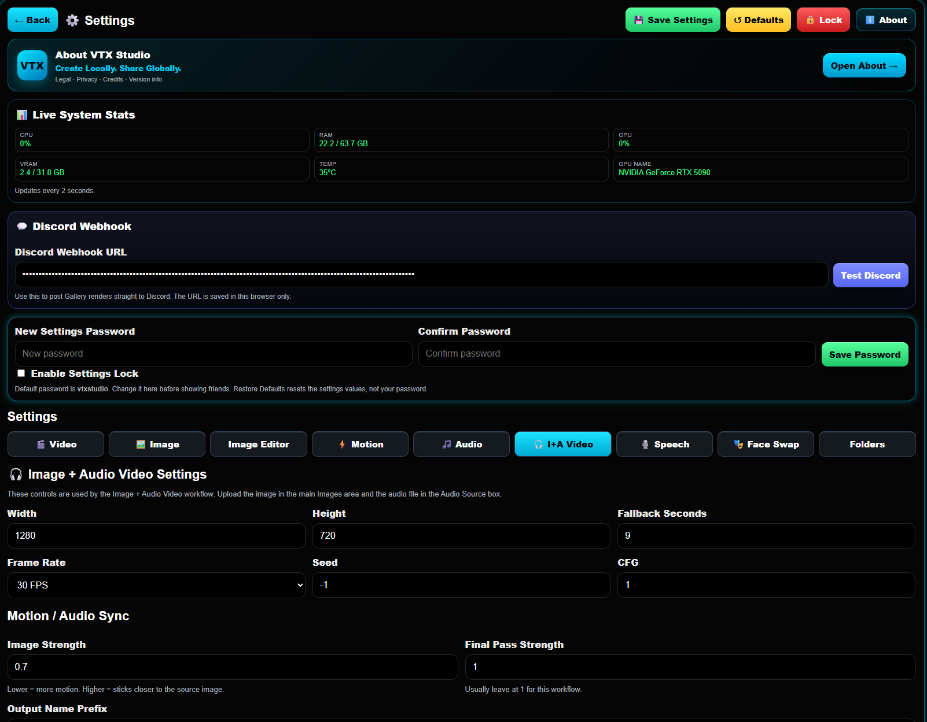Click the Fallback Seconds field
This screenshot has height=722, width=927.
766,536
